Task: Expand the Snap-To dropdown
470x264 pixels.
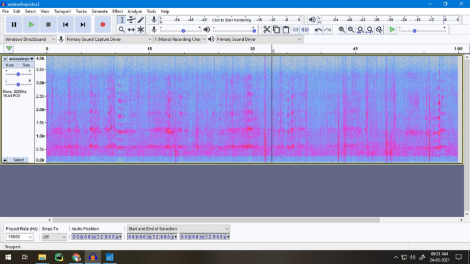Action: [x=55, y=237]
